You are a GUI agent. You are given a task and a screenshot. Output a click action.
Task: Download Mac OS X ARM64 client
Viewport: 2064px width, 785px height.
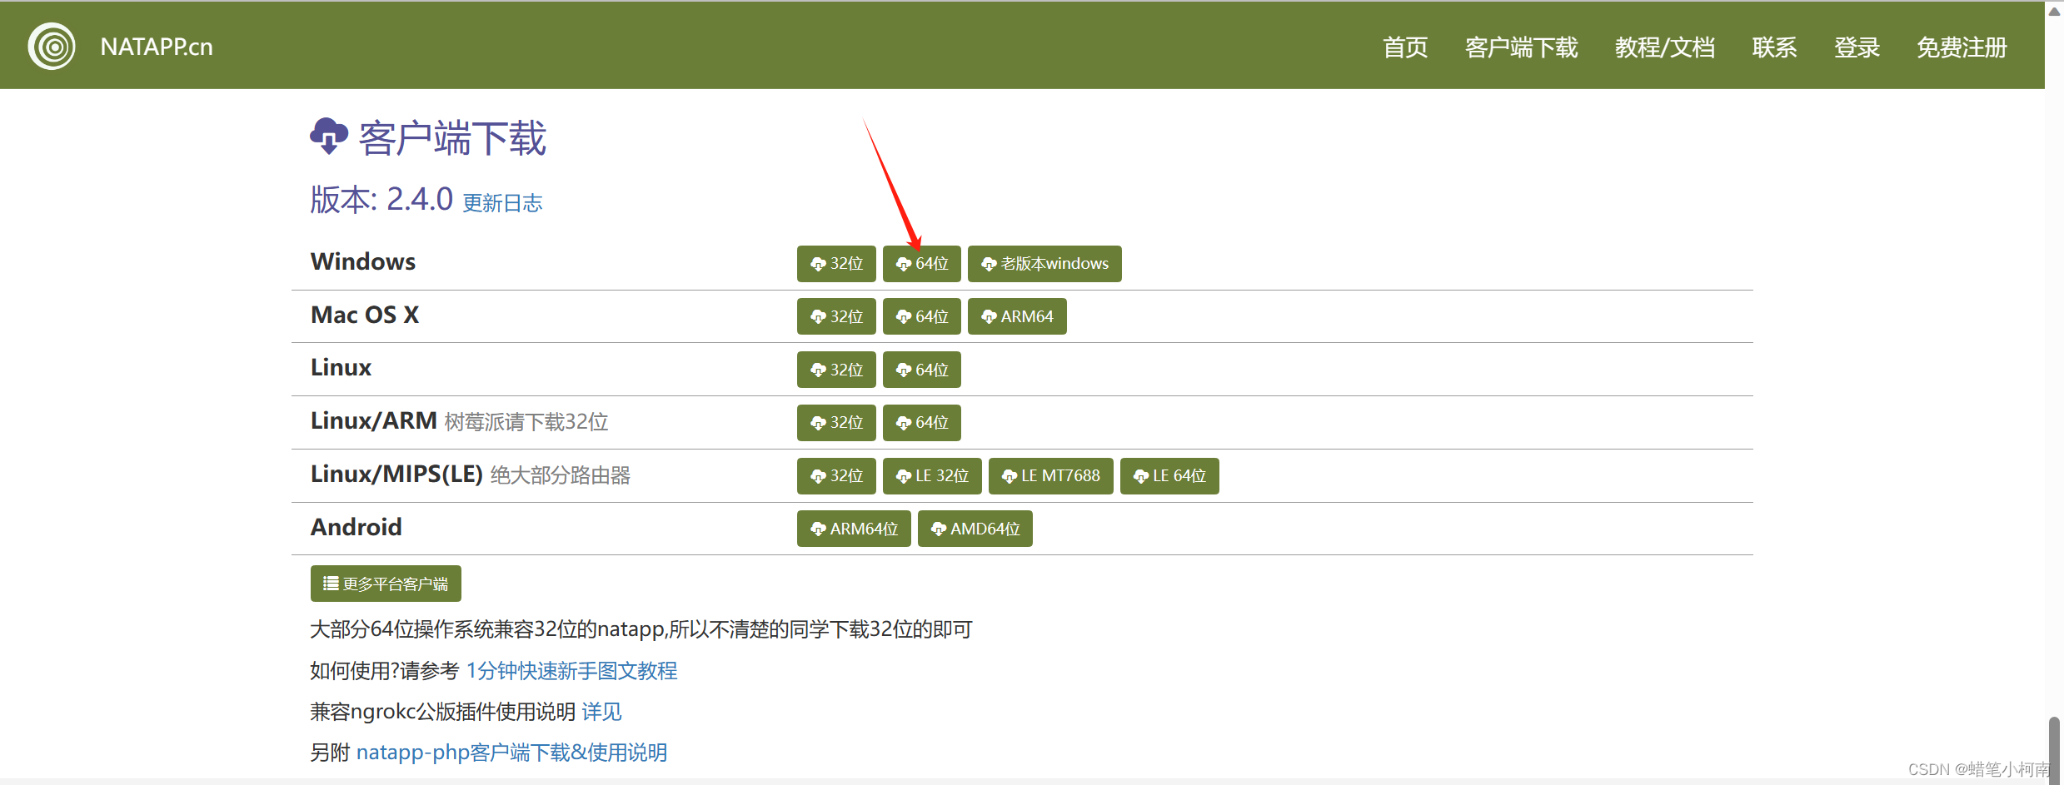click(x=1017, y=316)
